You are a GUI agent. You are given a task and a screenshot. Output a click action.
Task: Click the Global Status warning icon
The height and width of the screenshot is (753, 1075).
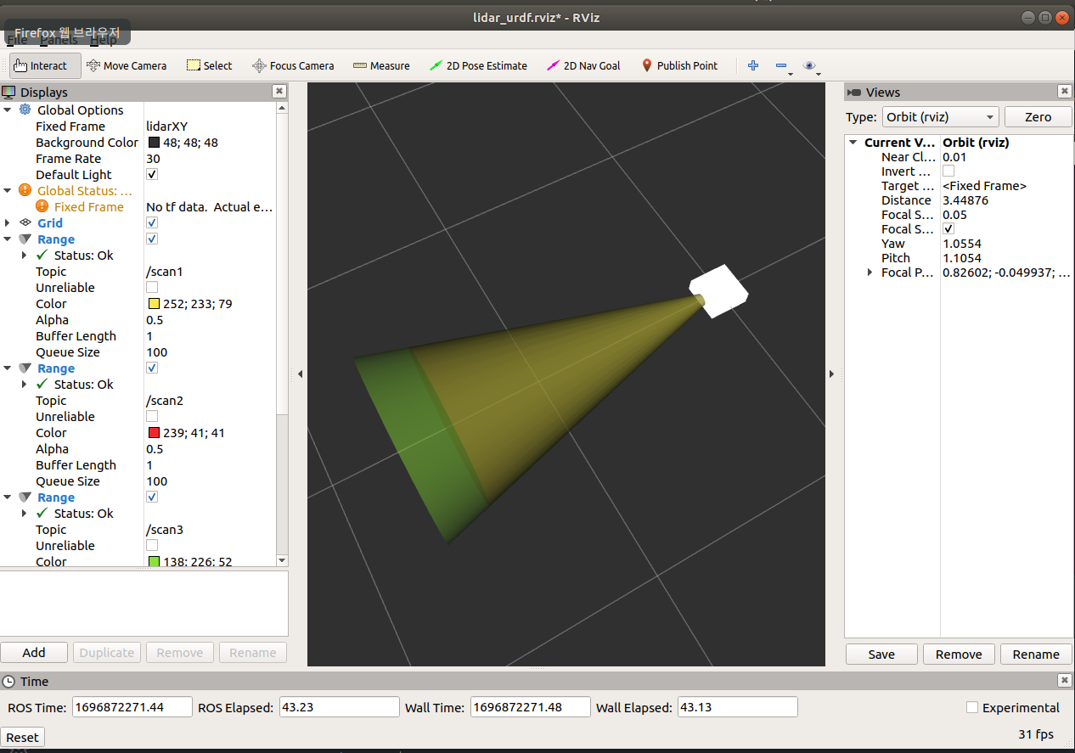25,190
